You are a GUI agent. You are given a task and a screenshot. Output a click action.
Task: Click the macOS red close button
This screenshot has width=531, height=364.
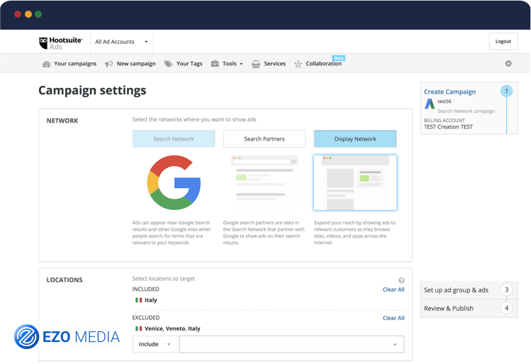click(18, 14)
